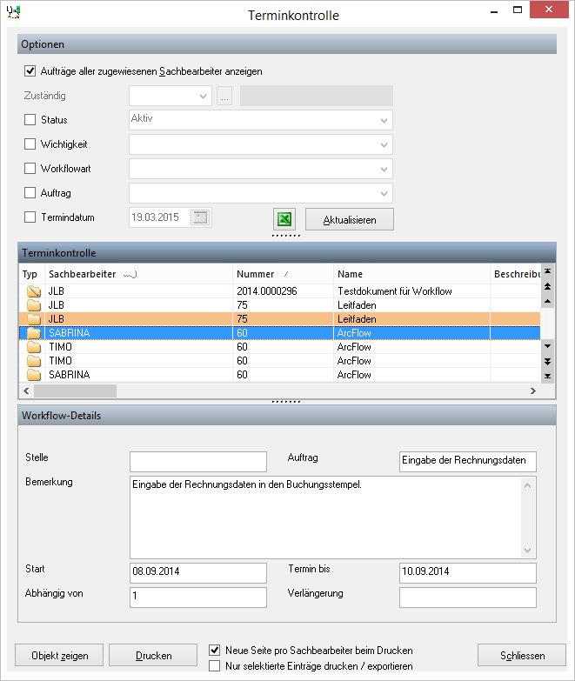
Task: Select the row Testdokument für Workflow
Action: tap(280, 291)
